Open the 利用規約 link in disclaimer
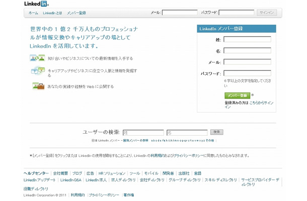307x201 pixels. (x=158, y=156)
